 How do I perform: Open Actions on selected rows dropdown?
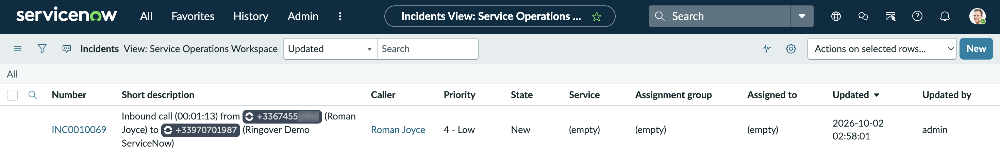[x=882, y=49]
